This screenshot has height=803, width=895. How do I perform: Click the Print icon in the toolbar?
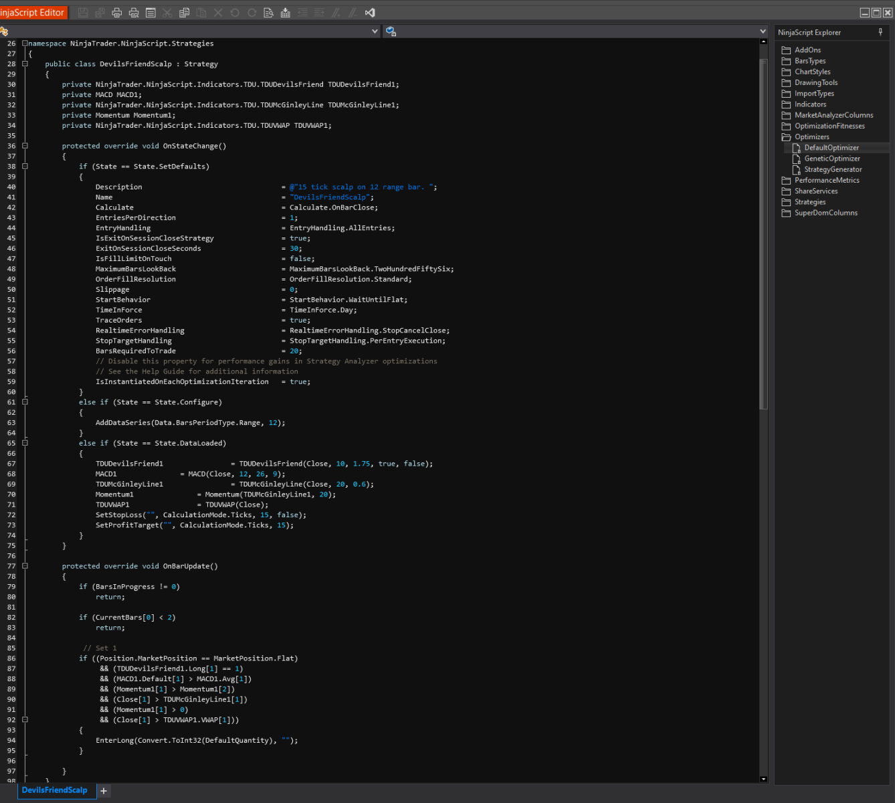coord(116,13)
